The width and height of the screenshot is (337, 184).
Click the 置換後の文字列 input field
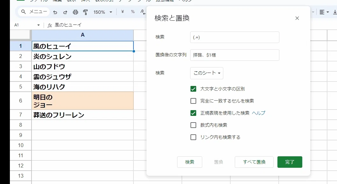pos(235,55)
